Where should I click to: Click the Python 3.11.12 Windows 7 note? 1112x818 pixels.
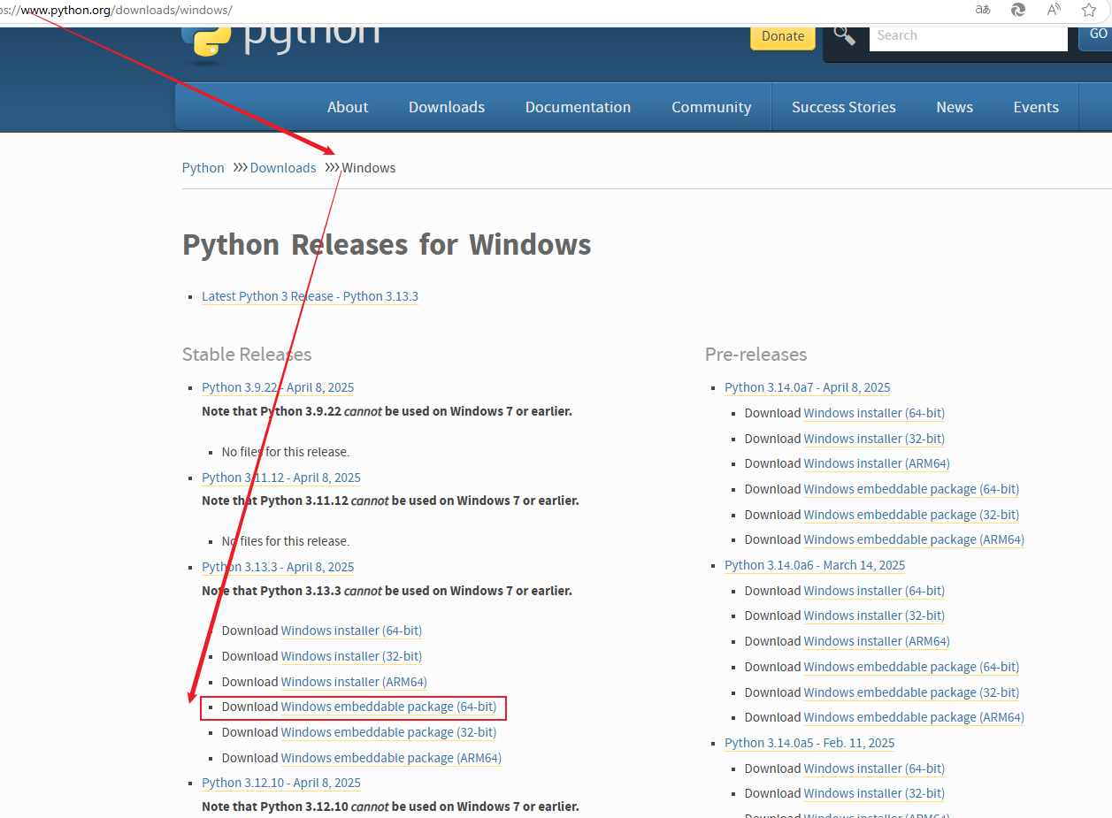[x=390, y=501]
